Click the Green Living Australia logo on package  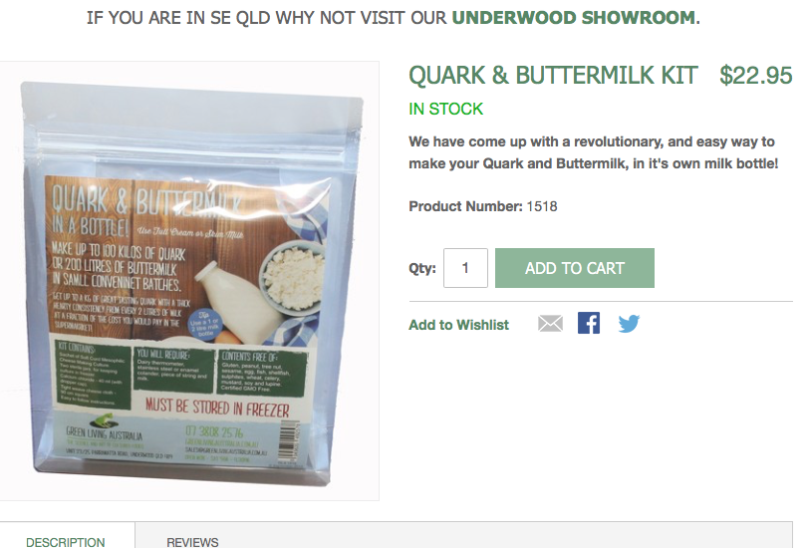point(104,427)
